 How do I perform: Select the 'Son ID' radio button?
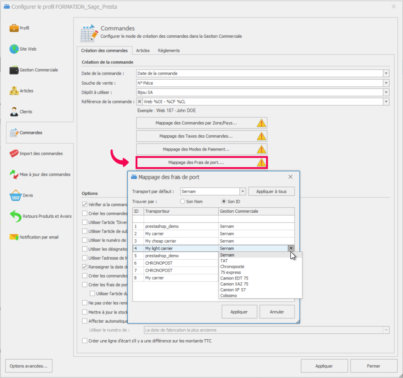(224, 202)
